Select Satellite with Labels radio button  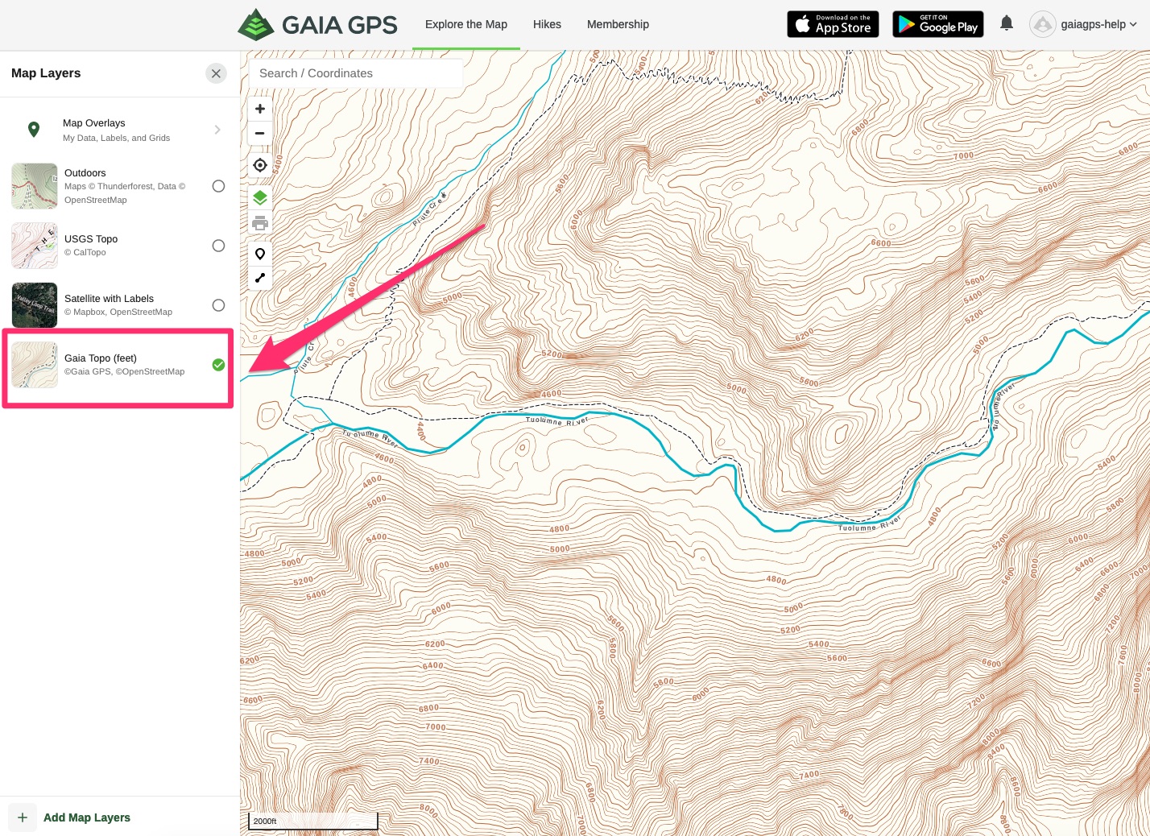point(218,305)
